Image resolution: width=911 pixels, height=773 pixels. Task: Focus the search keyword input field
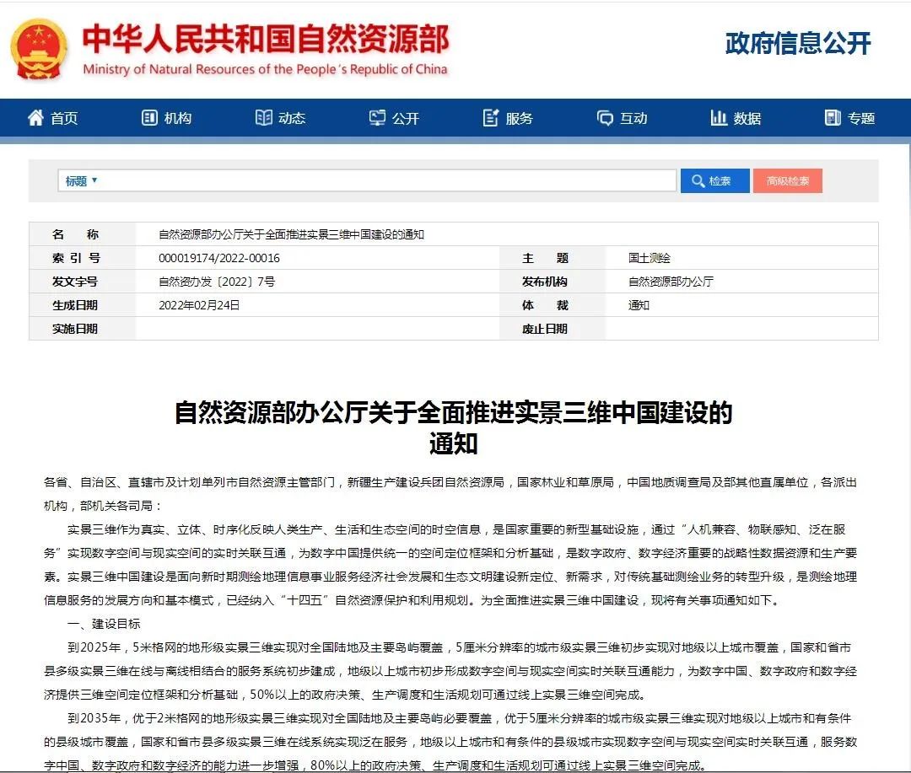click(x=388, y=181)
